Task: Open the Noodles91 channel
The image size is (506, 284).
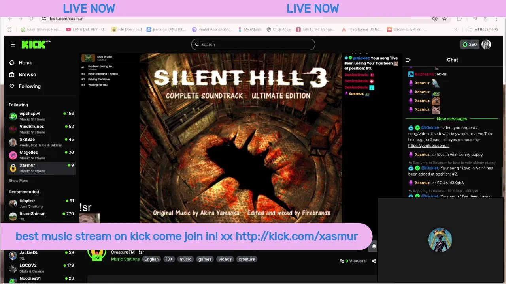Action: pos(41,280)
